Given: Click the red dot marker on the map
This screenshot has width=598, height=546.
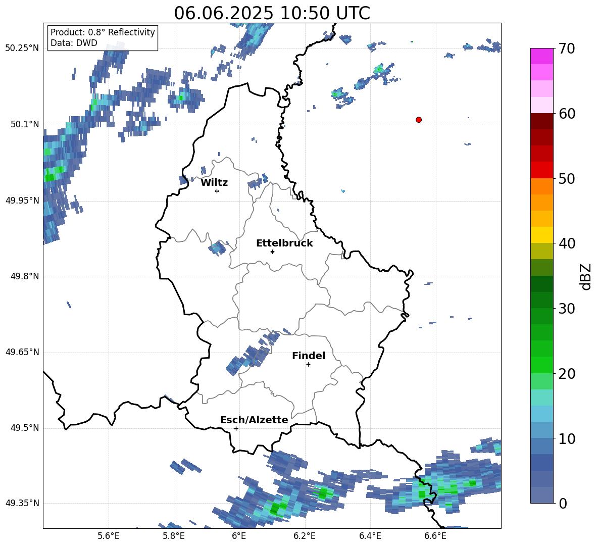Looking at the screenshot, I should (419, 120).
